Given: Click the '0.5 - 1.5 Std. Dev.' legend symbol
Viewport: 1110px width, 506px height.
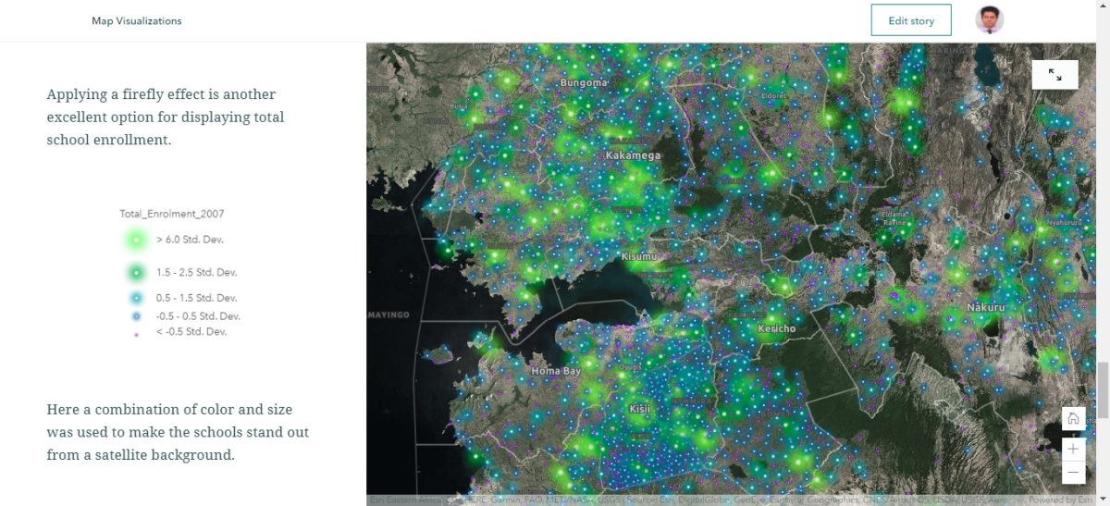Looking at the screenshot, I should (x=136, y=298).
